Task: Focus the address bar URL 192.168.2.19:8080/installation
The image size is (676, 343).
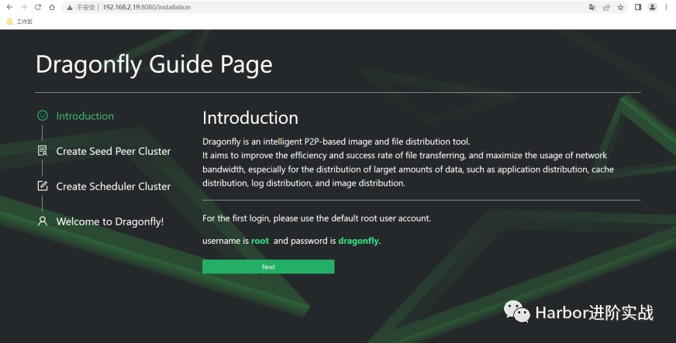Action: click(147, 7)
